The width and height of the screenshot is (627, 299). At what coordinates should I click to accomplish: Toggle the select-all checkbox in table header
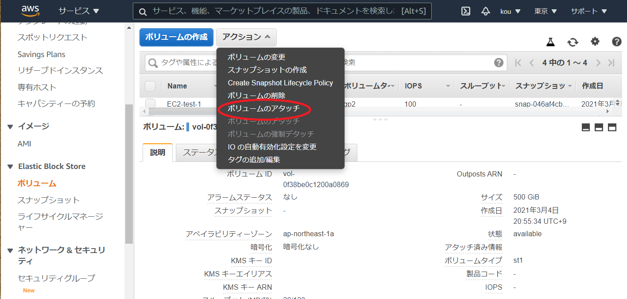[150, 86]
